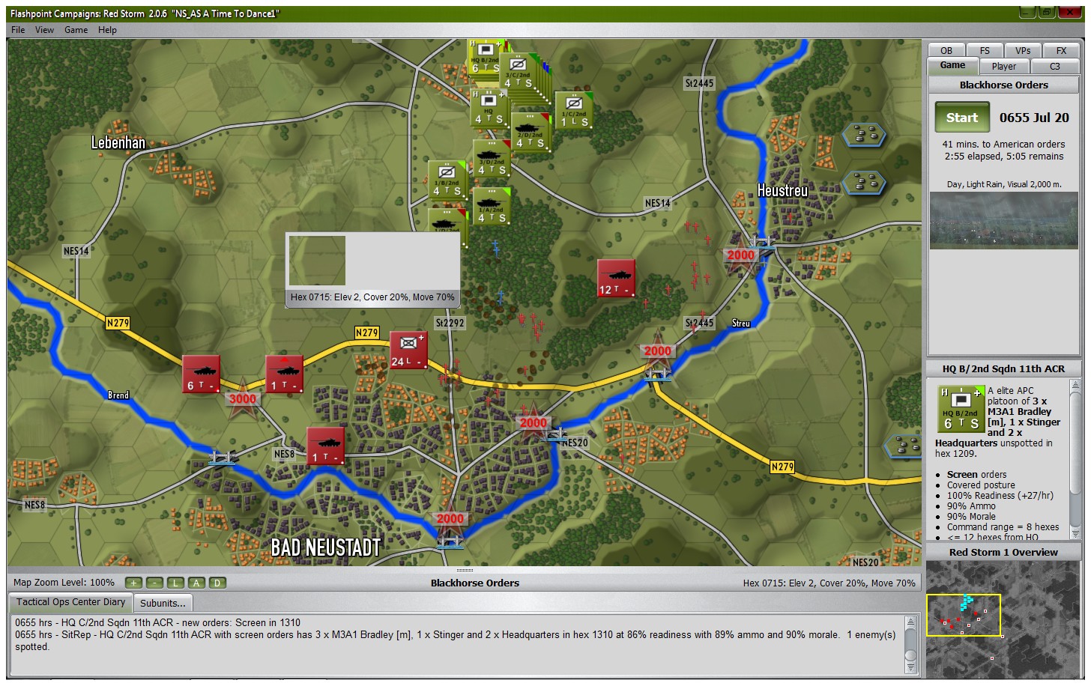Open the View menu

pos(45,30)
